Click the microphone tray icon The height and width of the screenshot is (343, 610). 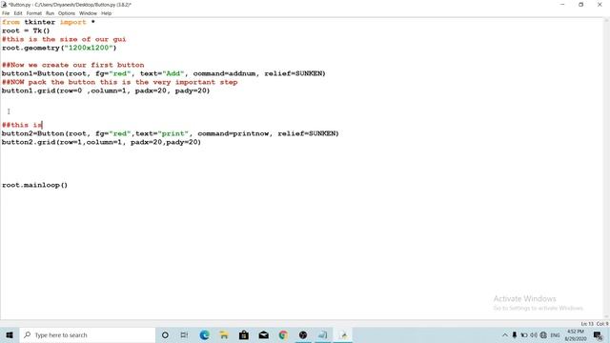pos(515,334)
